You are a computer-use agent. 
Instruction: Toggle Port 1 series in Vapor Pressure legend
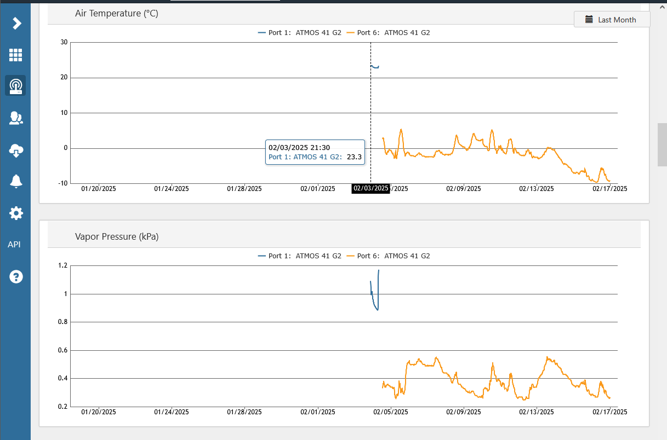click(x=300, y=256)
